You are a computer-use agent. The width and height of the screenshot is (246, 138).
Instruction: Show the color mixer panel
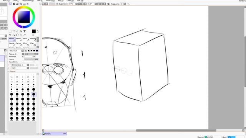[x=21, y=4]
